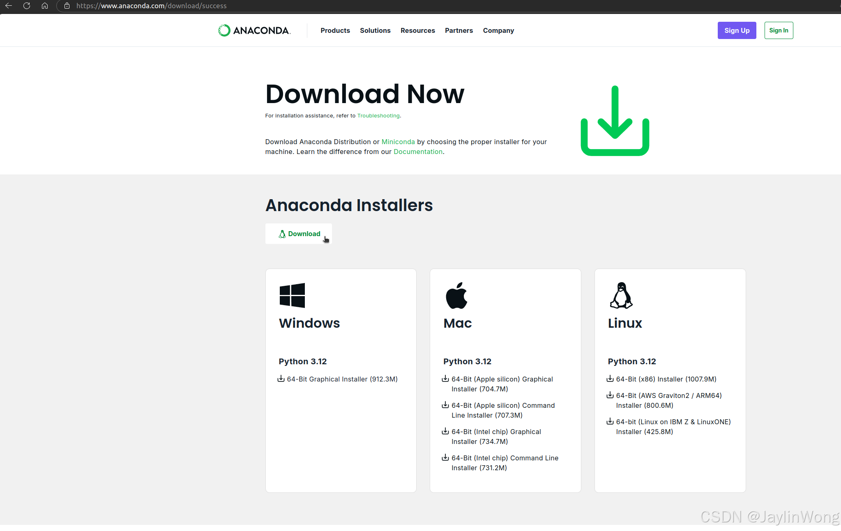The image size is (841, 531).
Task: Click the Apple logo icon
Action: (456, 295)
